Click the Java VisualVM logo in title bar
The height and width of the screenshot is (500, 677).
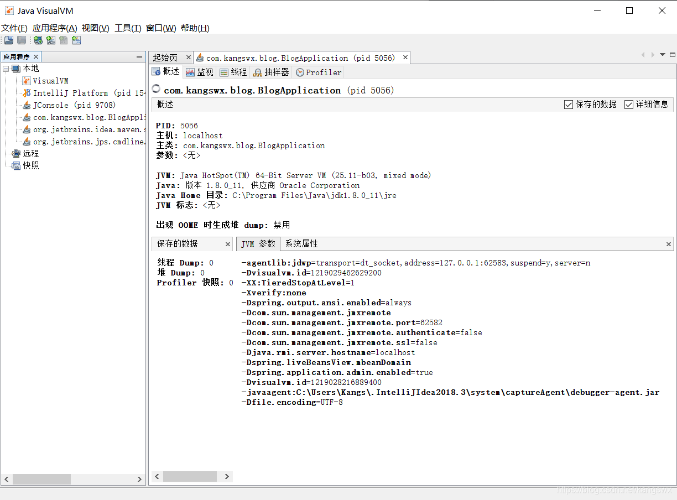pyautogui.click(x=9, y=11)
